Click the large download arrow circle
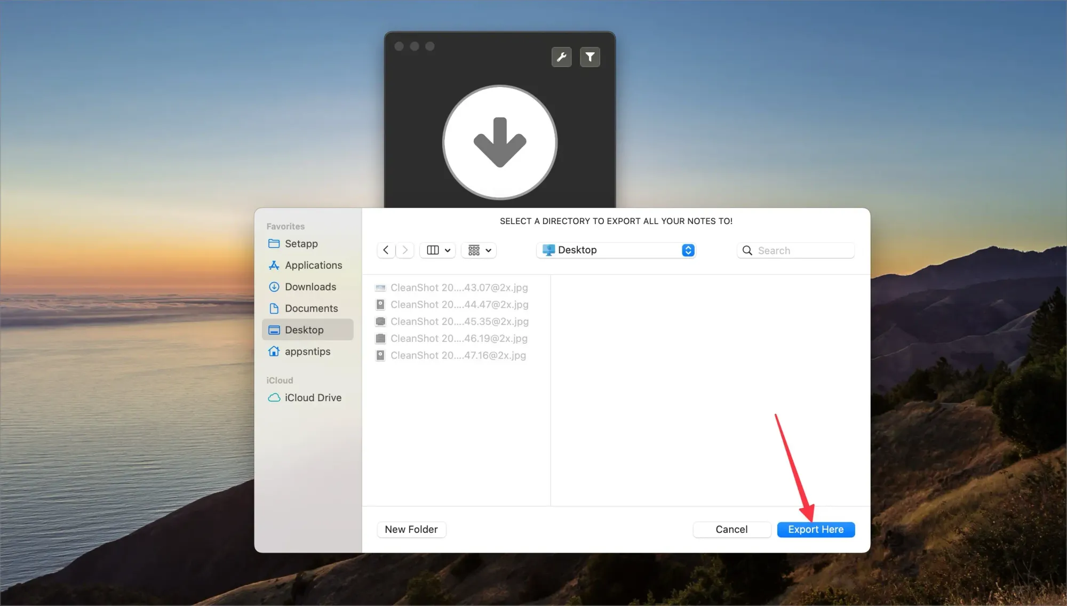 (x=500, y=142)
